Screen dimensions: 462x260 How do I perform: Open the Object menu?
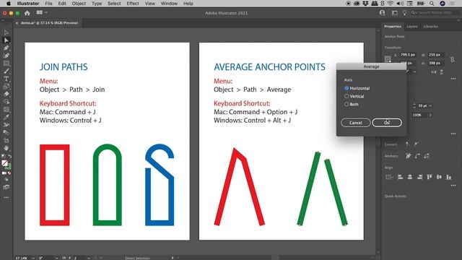[79, 4]
